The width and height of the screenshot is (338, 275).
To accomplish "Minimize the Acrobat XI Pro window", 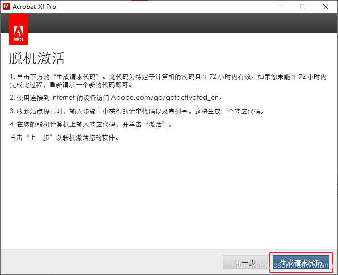I will pos(280,7).
